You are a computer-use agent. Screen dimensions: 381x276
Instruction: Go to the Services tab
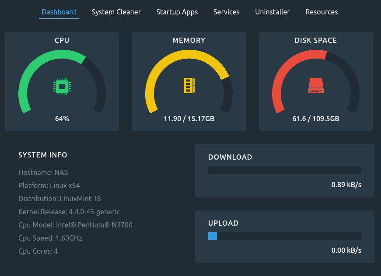pyautogui.click(x=226, y=12)
